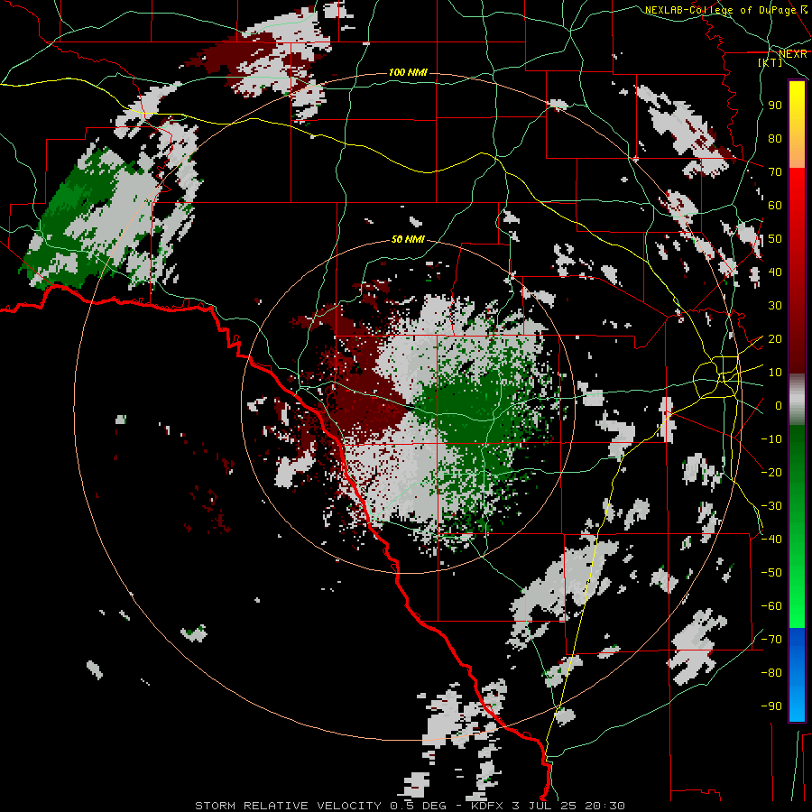Click the 70 value on the velocity scale
The image size is (812, 812).
pyautogui.click(x=775, y=172)
